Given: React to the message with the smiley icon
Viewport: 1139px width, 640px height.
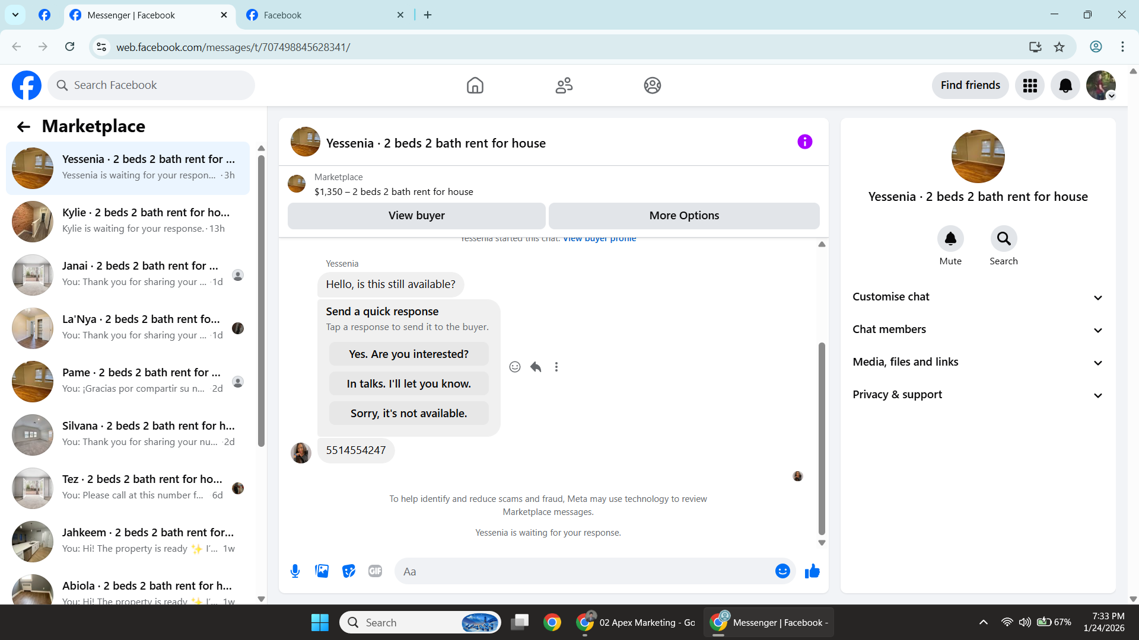Looking at the screenshot, I should [515, 367].
